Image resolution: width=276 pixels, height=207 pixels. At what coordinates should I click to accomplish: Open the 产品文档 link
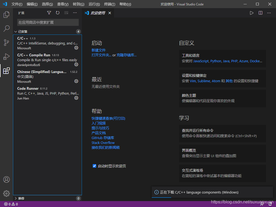click(99, 133)
